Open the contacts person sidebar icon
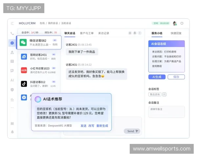Screen dimensions: 197x157 12,52
